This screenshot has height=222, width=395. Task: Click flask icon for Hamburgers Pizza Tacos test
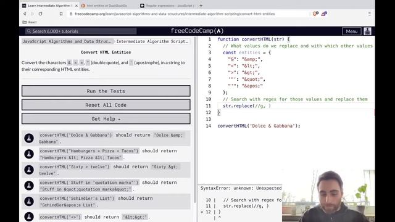coord(29,154)
